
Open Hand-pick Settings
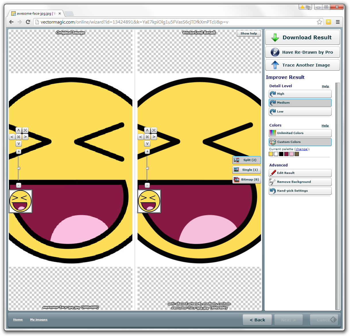[300, 191]
